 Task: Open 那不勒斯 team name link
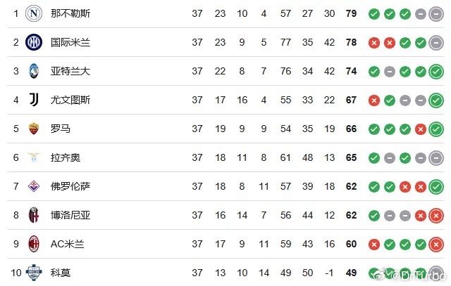pos(70,13)
